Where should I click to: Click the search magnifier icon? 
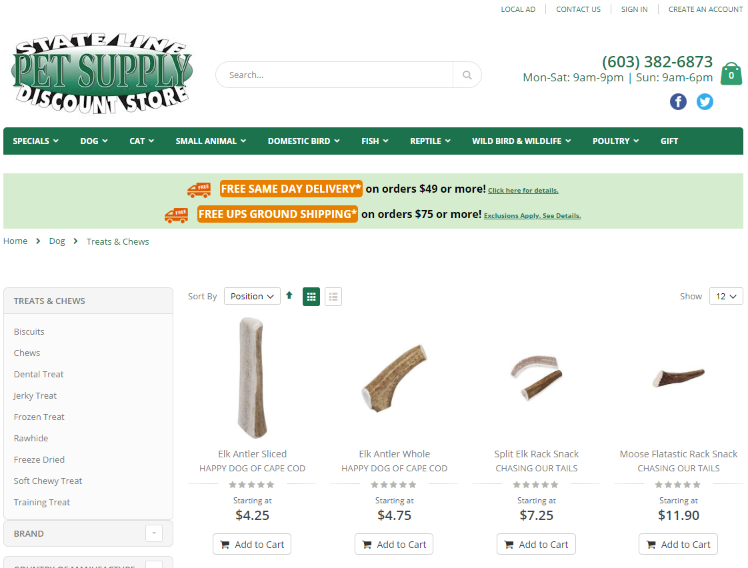[467, 75]
